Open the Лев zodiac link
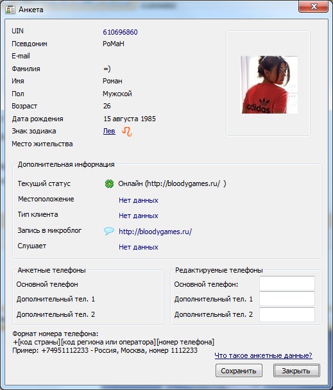The height and width of the screenshot is (390, 333). point(109,131)
